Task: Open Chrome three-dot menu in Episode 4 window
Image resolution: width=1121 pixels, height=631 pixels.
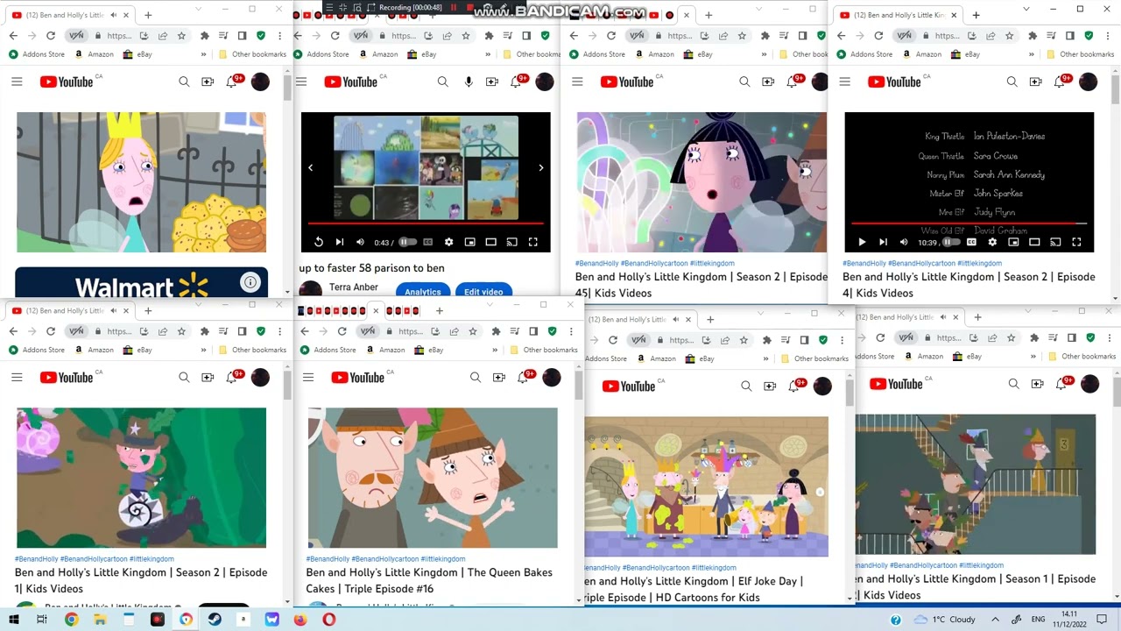Action: pyautogui.click(x=1108, y=36)
